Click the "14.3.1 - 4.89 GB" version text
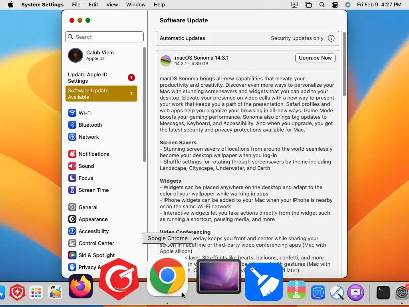 click(x=191, y=64)
